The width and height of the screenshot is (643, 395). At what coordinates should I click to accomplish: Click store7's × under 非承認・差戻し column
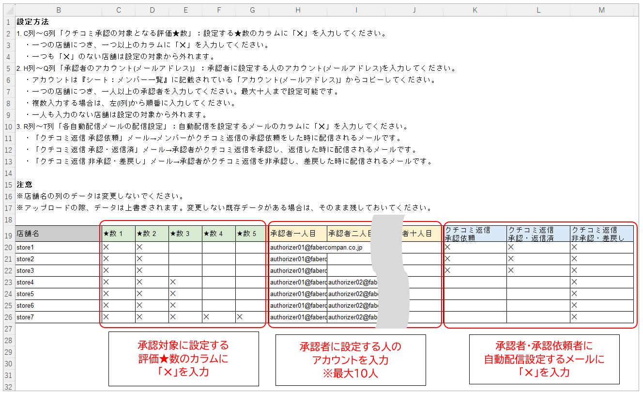pyautogui.click(x=574, y=317)
